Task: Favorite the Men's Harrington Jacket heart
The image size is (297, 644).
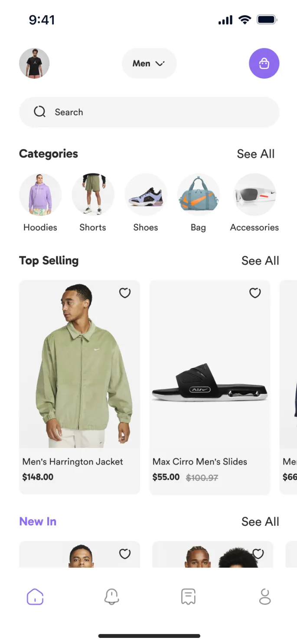Action: click(x=125, y=293)
